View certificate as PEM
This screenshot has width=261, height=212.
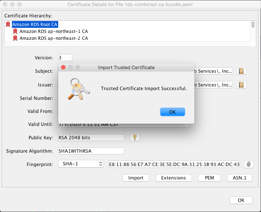coord(209,178)
